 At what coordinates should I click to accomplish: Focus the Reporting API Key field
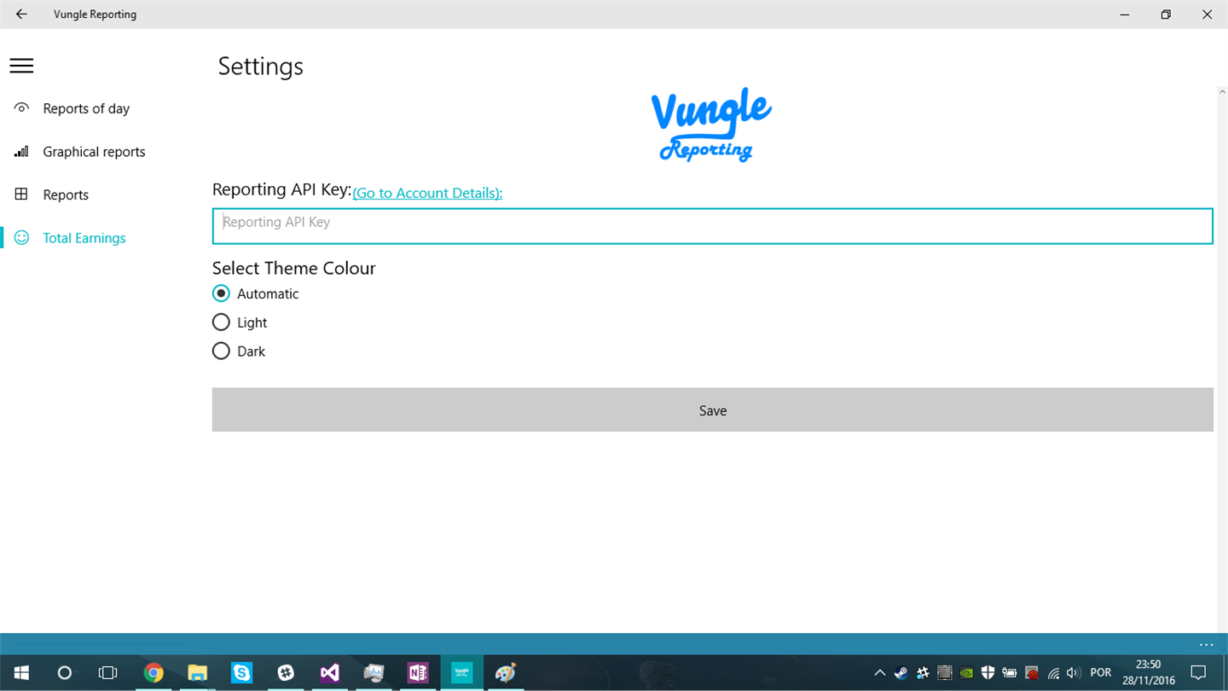[712, 226]
